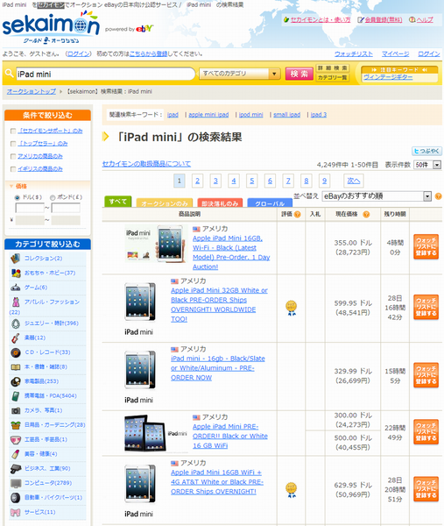The image size is (444, 526).
Task: Click the sekaimon logo
Action: [x=51, y=27]
